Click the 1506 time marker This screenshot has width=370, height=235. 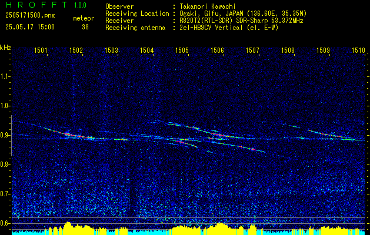coord(217,50)
